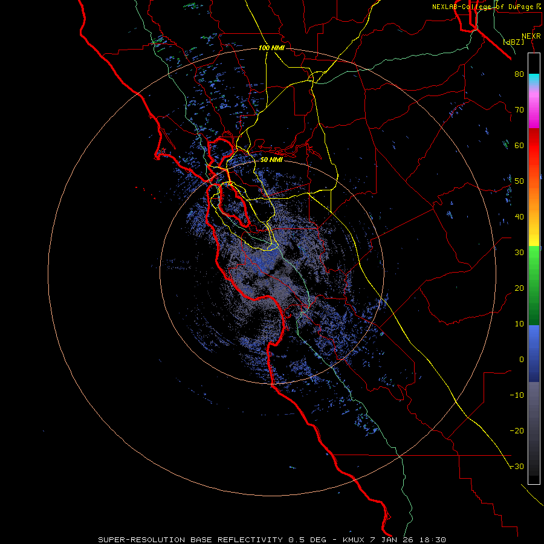The width and height of the screenshot is (544, 544).
Task: Click the 40 dBZ scale value
Action: pyautogui.click(x=519, y=217)
